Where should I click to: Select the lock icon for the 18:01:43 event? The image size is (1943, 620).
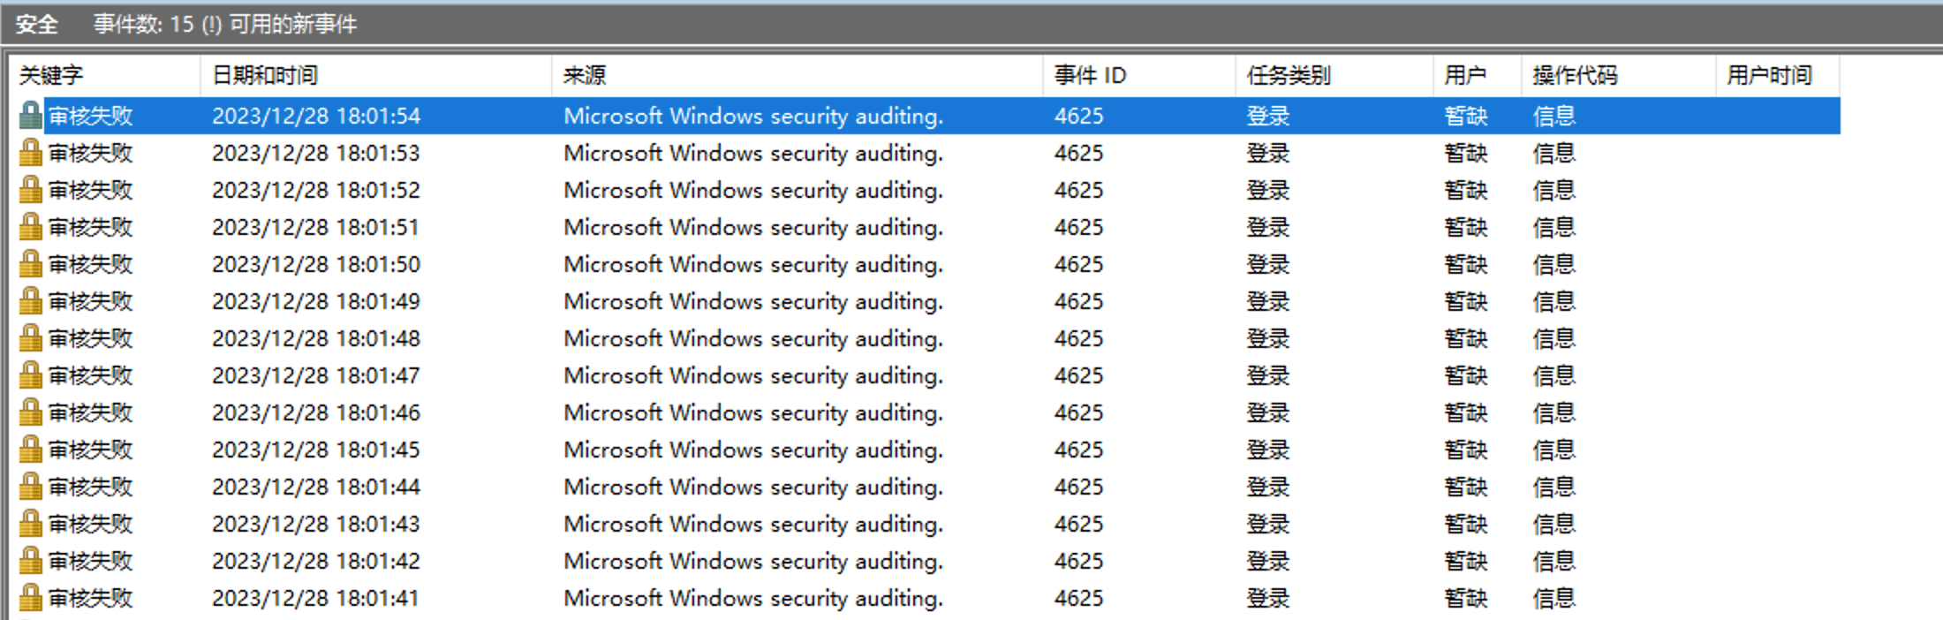tap(30, 524)
